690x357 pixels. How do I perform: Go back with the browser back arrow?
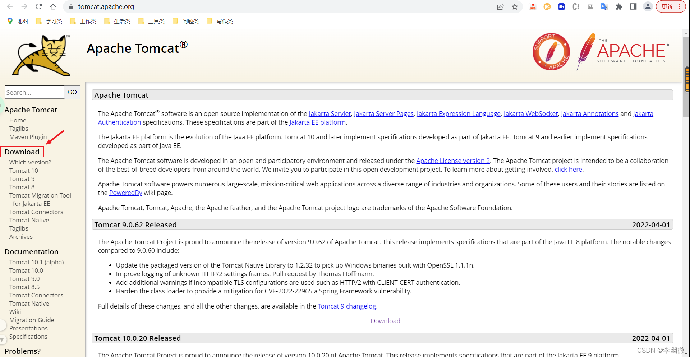tap(10, 6)
